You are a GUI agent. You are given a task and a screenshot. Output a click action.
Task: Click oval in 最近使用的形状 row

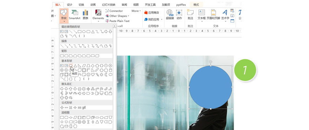click(84, 32)
